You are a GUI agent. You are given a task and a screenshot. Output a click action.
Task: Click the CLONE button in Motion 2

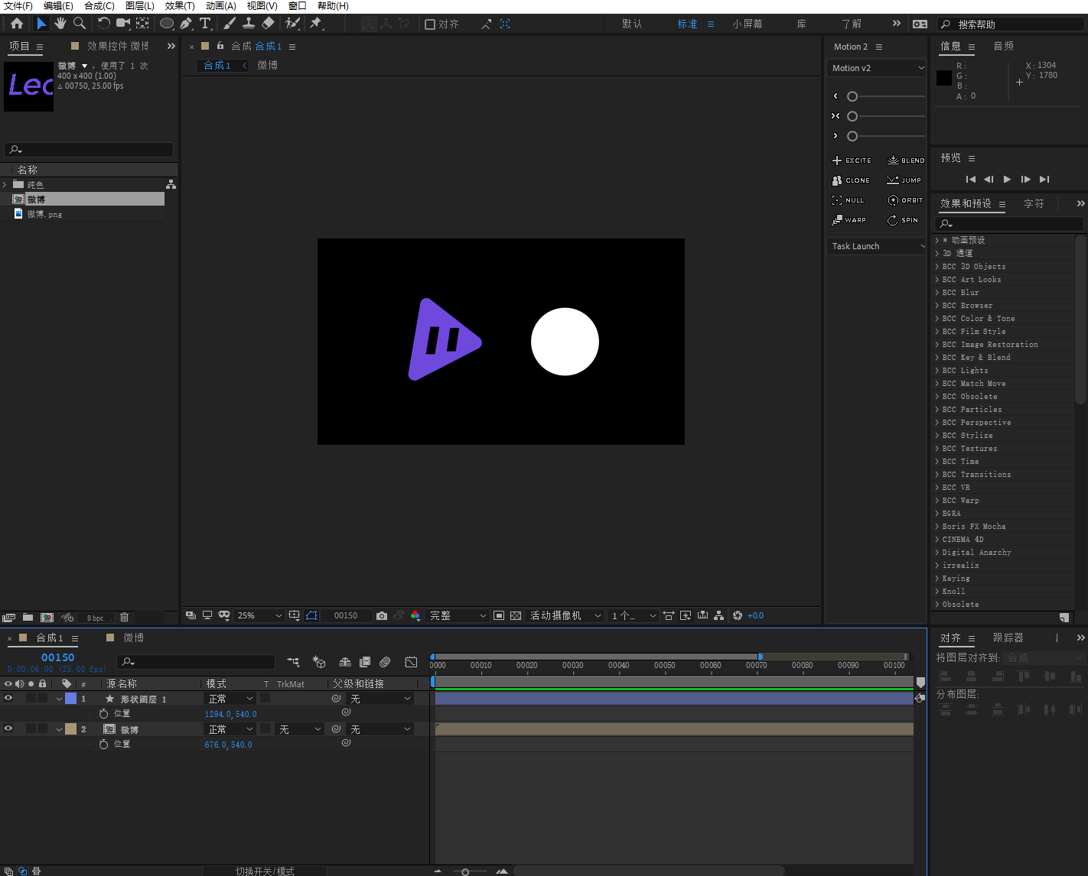(x=851, y=180)
